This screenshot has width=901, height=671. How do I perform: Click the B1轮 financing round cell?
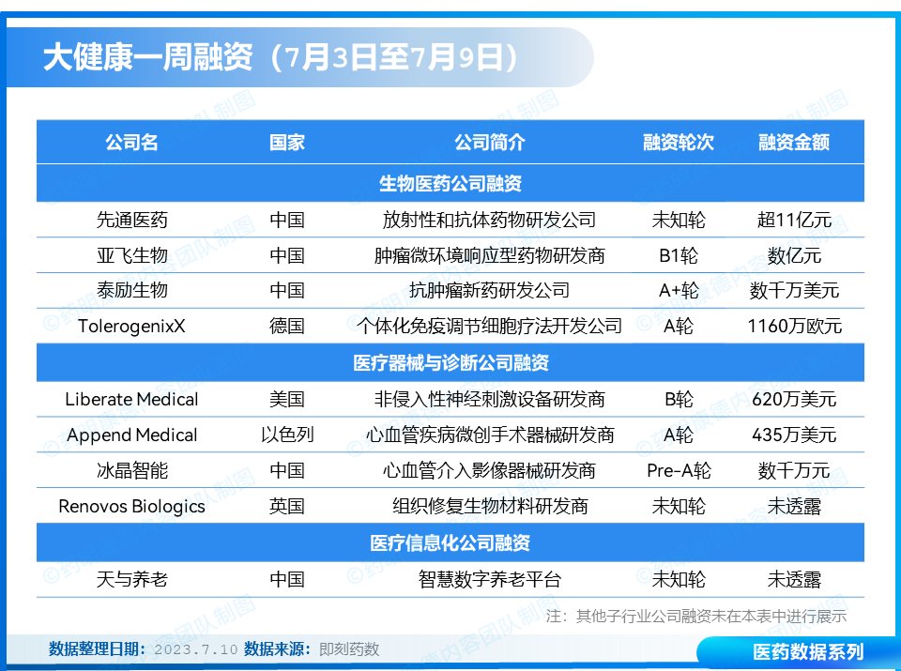coord(678,255)
